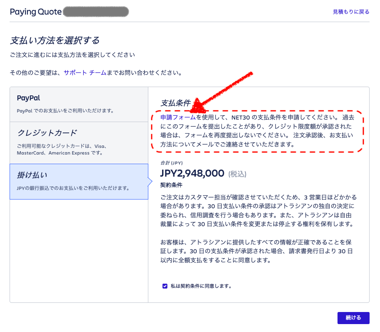Open the 申請フォーム application form link
The height and width of the screenshot is (332, 380).
(178, 118)
